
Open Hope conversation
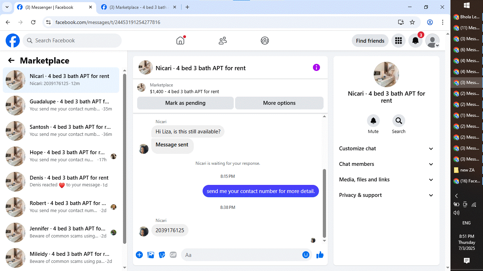pos(61,156)
